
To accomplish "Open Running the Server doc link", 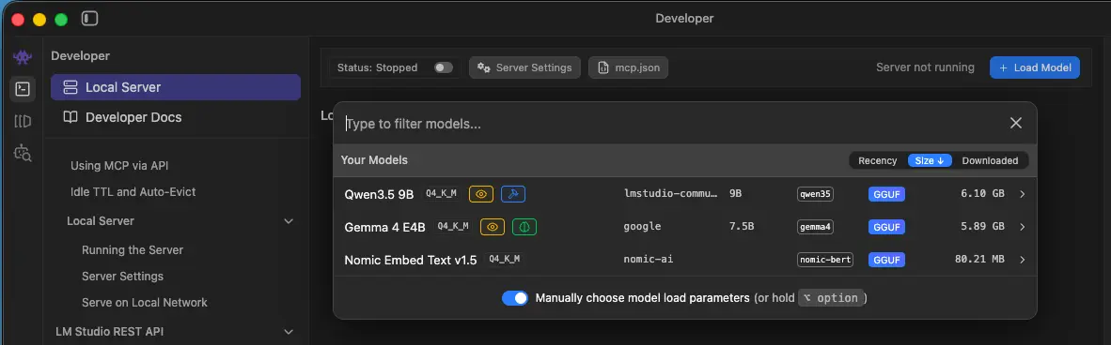I will (x=133, y=250).
